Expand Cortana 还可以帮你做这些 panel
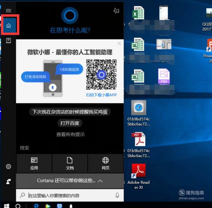The image size is (212, 208). (70, 181)
